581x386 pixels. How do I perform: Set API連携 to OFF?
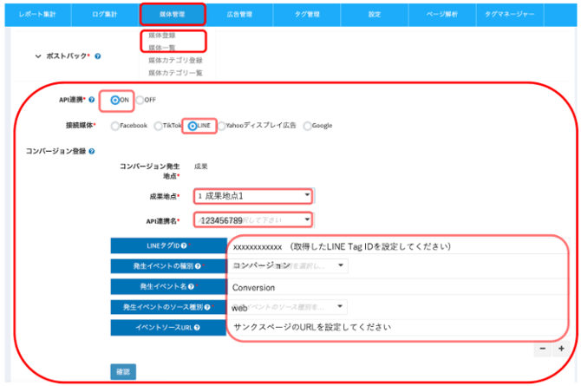(140, 100)
